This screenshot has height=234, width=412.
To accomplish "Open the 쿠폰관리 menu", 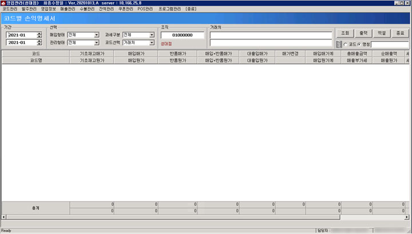I will 126,9.
